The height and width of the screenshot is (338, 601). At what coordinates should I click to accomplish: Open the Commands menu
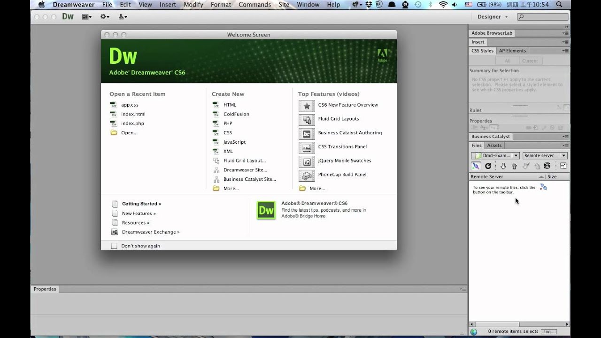(x=255, y=4)
